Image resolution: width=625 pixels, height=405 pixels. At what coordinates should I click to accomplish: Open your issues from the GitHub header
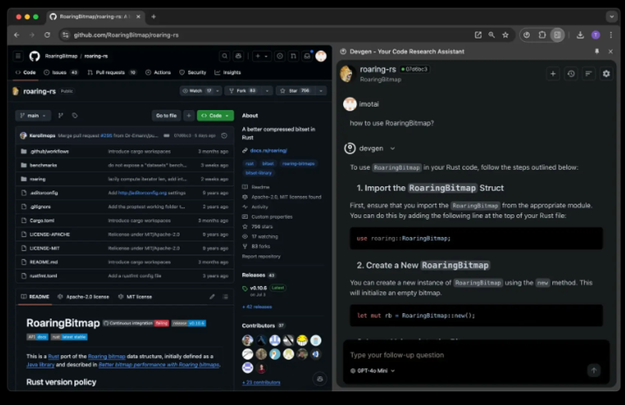click(280, 56)
